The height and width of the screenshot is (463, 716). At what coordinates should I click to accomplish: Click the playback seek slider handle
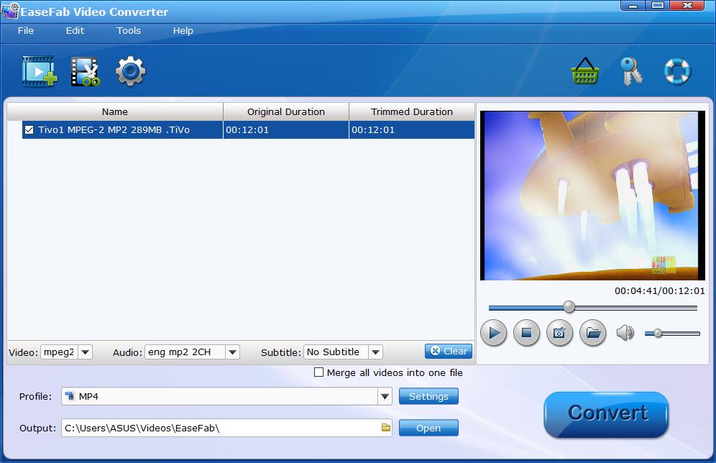(569, 307)
